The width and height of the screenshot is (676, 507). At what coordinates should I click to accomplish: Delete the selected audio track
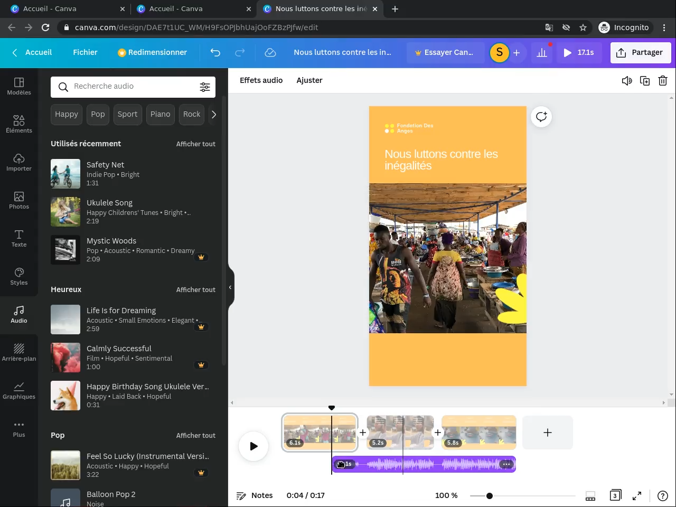pos(663,81)
